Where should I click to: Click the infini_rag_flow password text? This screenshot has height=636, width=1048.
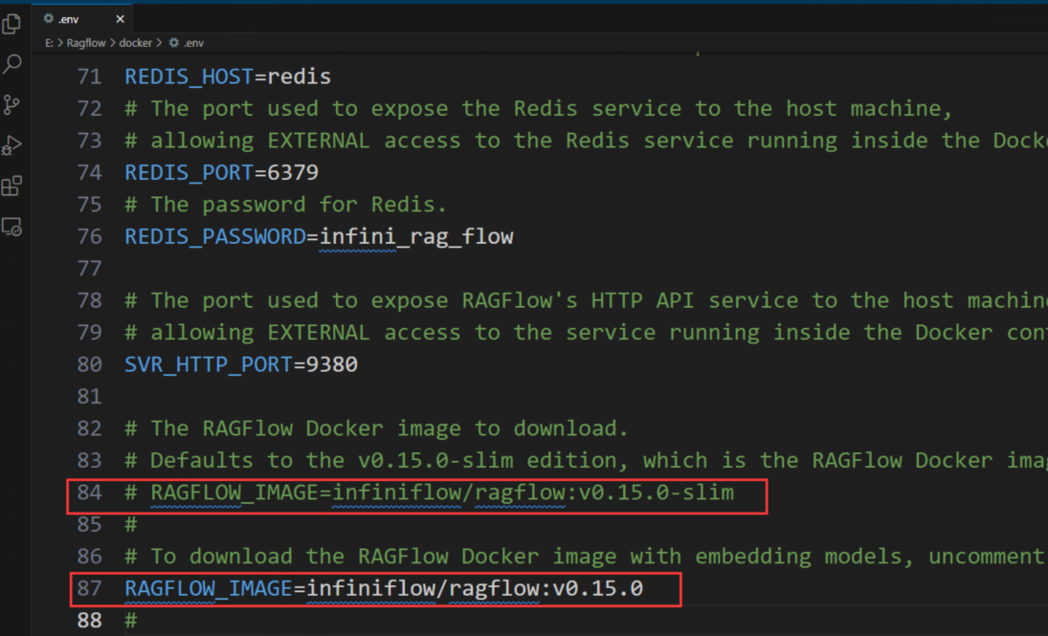point(416,236)
